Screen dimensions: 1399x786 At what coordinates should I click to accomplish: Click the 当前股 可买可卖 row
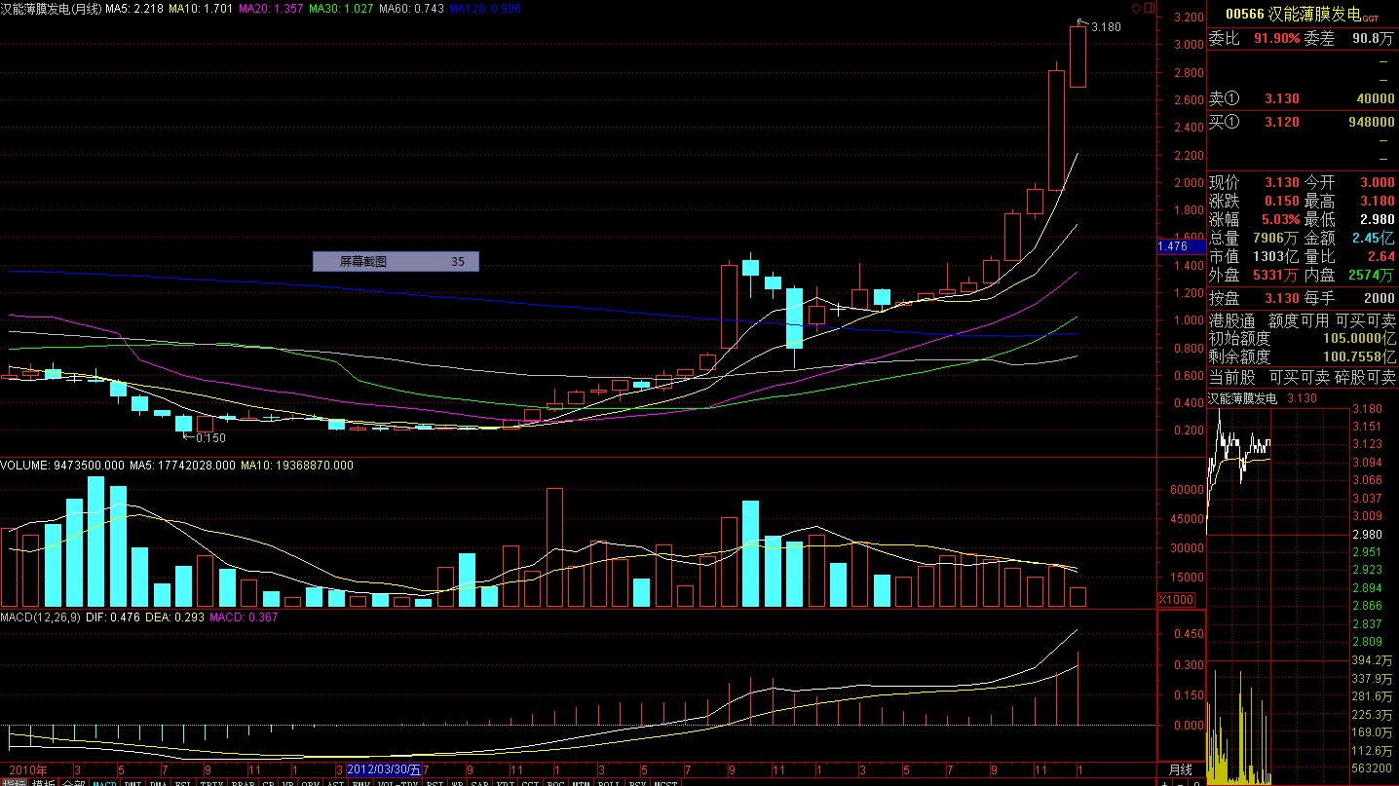[x=1303, y=378]
